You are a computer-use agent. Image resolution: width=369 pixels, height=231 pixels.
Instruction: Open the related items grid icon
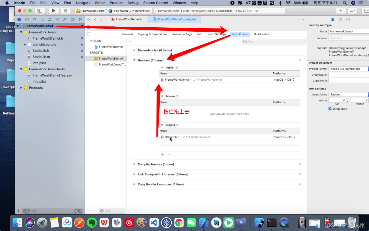(88, 19)
